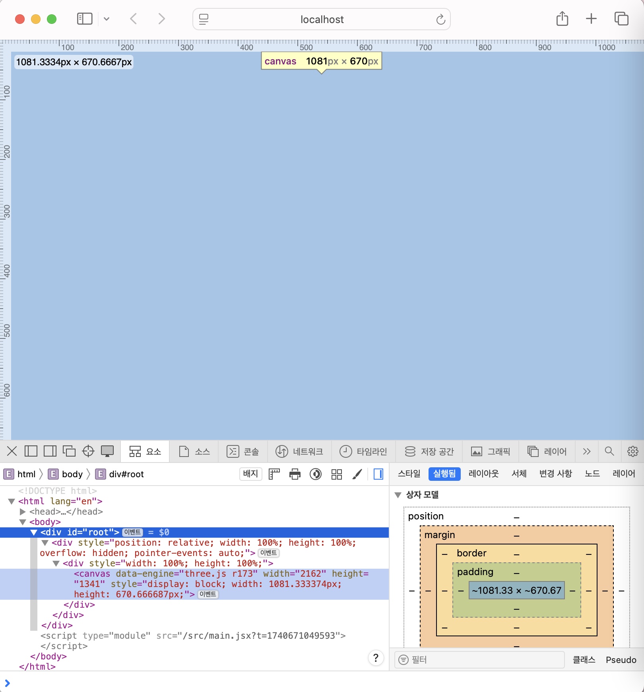644x692 pixels.
Task: Go back to previous page
Action: click(x=134, y=19)
